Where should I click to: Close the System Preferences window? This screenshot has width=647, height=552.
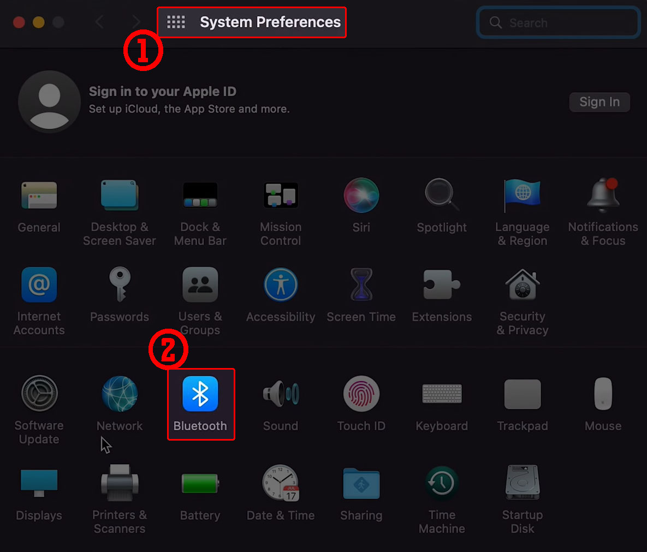tap(19, 22)
